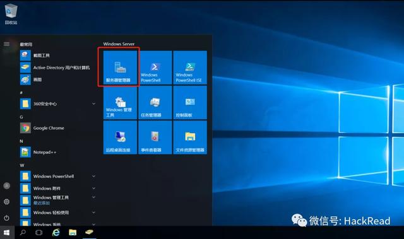
Task: Click the Windows Start button on taskbar
Action: pyautogui.click(x=7, y=233)
